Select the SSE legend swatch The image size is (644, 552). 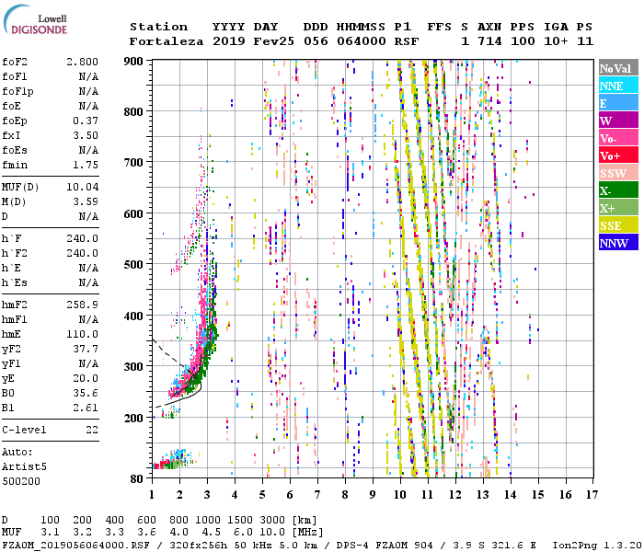click(x=618, y=225)
